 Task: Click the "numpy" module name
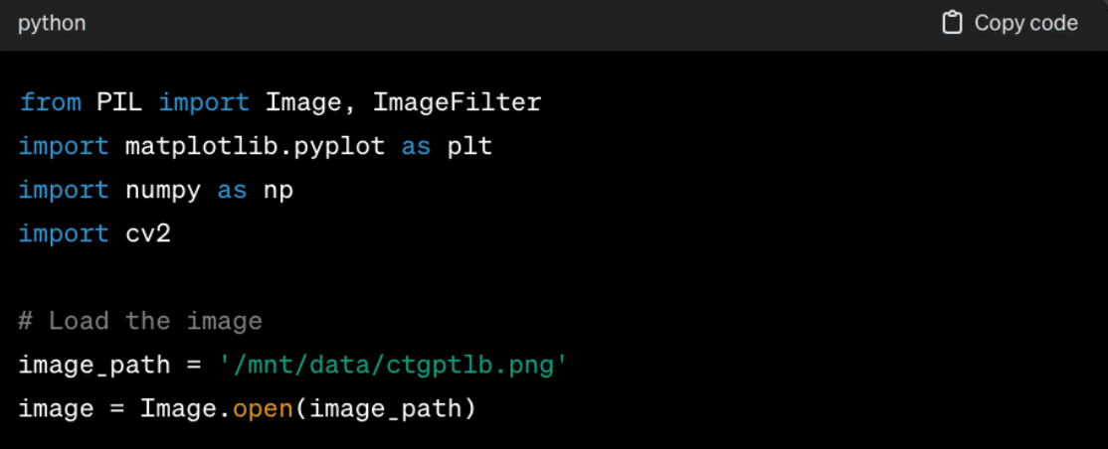click(163, 190)
